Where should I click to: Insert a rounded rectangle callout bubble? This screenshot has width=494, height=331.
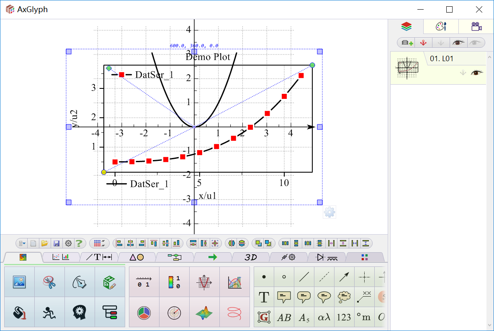pos(304,297)
